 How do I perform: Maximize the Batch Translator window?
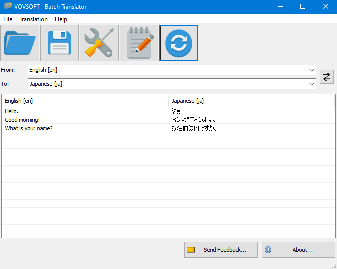pyautogui.click(x=303, y=6)
